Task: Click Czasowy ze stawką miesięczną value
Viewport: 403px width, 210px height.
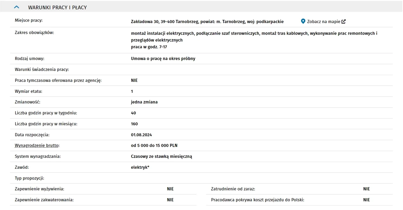Action: [162, 157]
